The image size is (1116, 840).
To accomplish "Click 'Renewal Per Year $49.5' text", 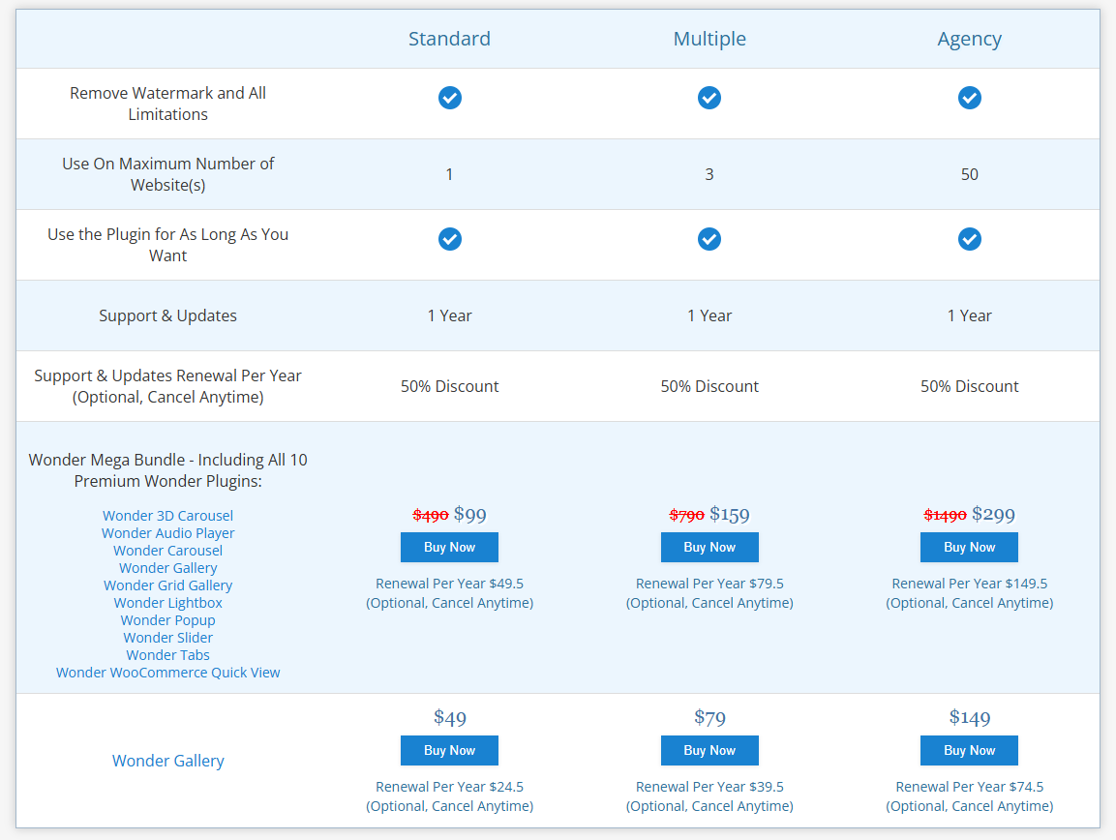I will (x=450, y=584).
